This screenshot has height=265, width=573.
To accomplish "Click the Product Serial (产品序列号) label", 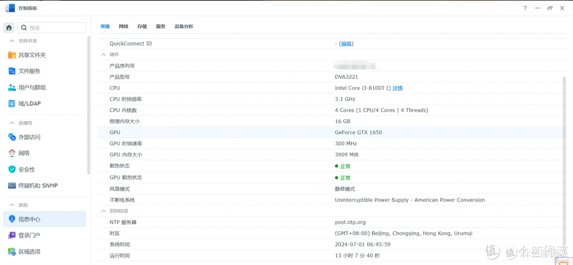I will [122, 66].
